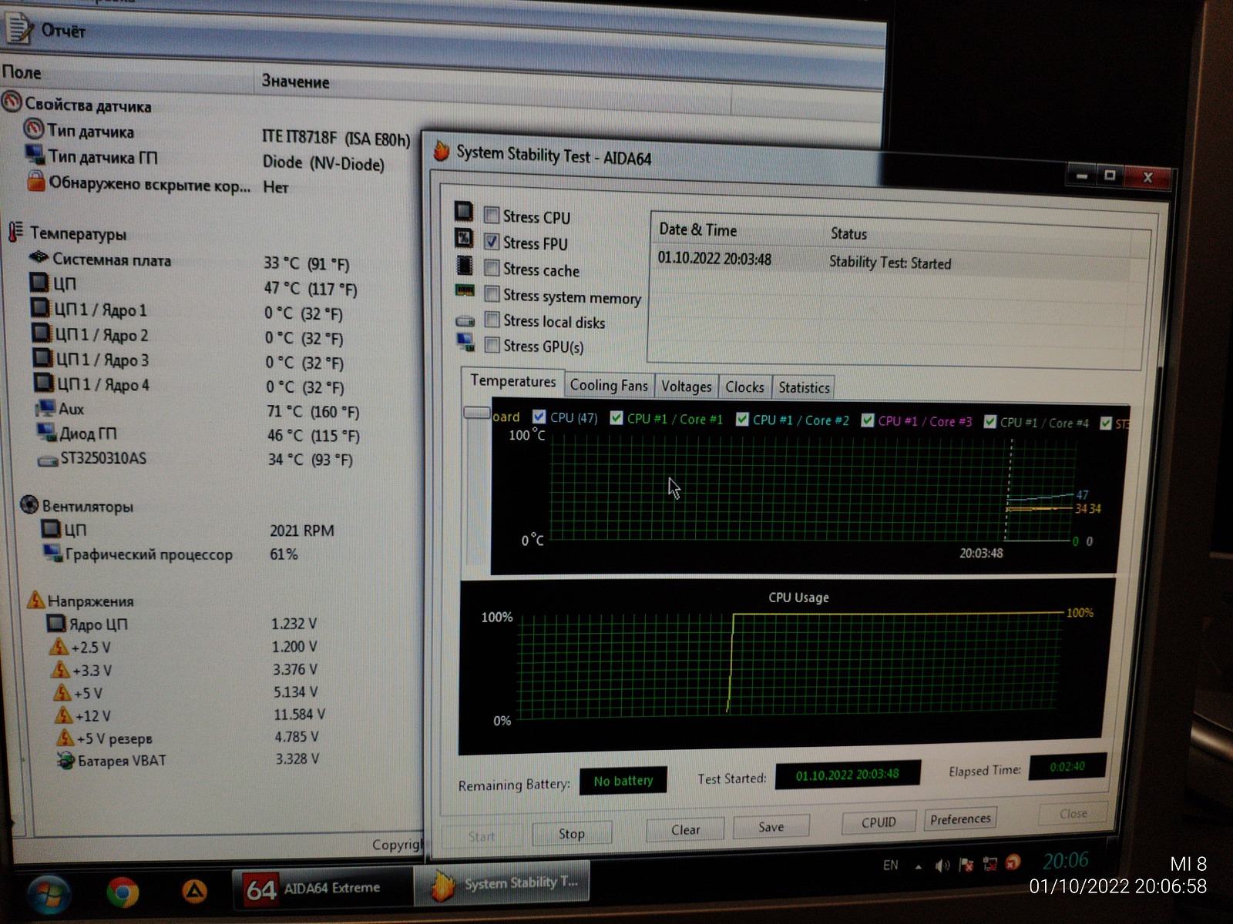Toggle the CPU #1 / Core #3 graph checkbox
Viewport: 1233px width, 924px height.
[x=868, y=420]
